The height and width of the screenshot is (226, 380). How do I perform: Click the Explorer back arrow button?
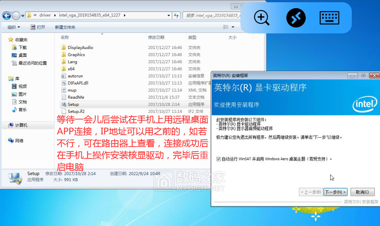pyautogui.click(x=7, y=15)
